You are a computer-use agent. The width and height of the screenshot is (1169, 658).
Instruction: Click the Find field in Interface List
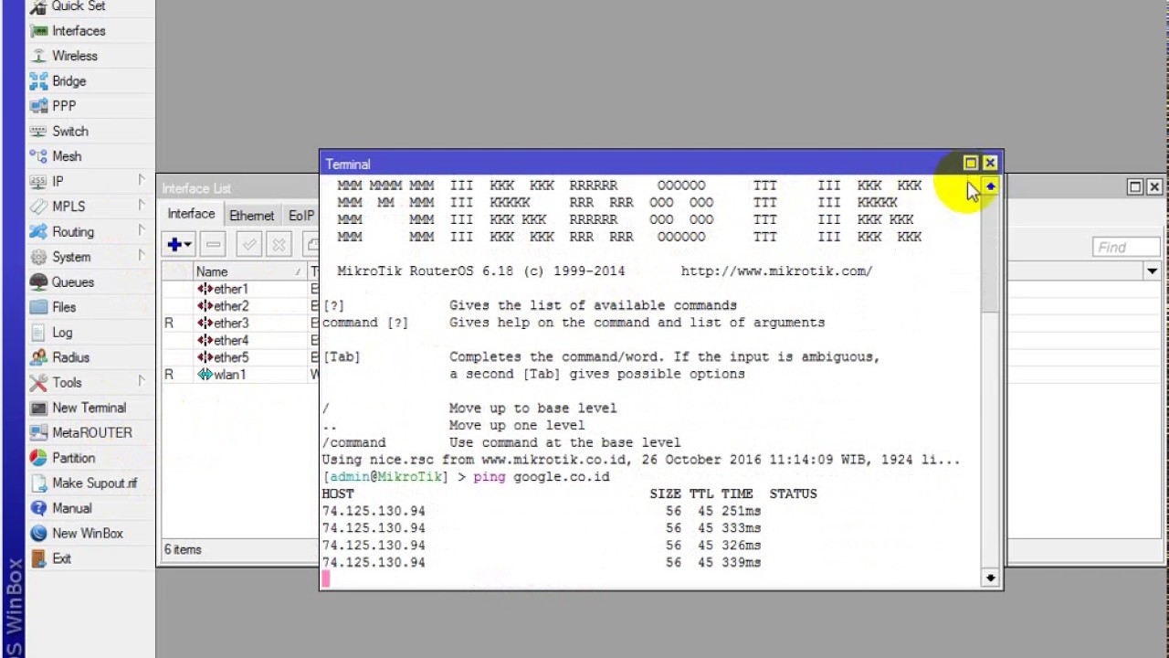[1126, 247]
